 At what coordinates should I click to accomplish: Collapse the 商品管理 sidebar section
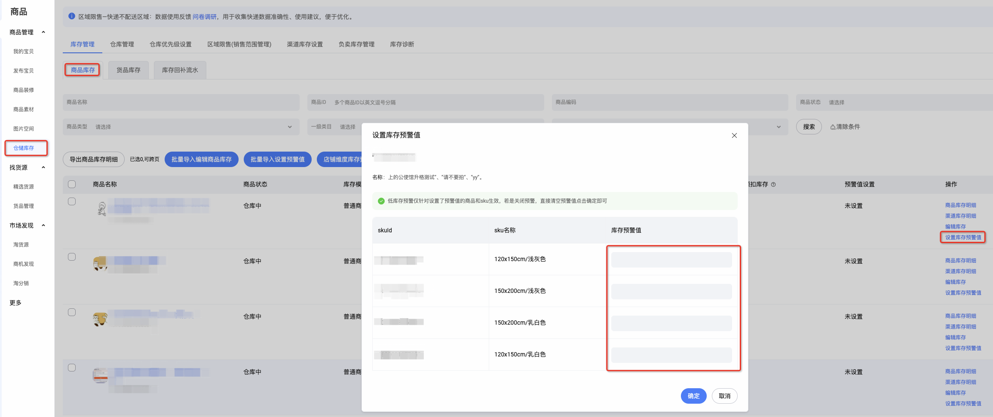tap(43, 32)
